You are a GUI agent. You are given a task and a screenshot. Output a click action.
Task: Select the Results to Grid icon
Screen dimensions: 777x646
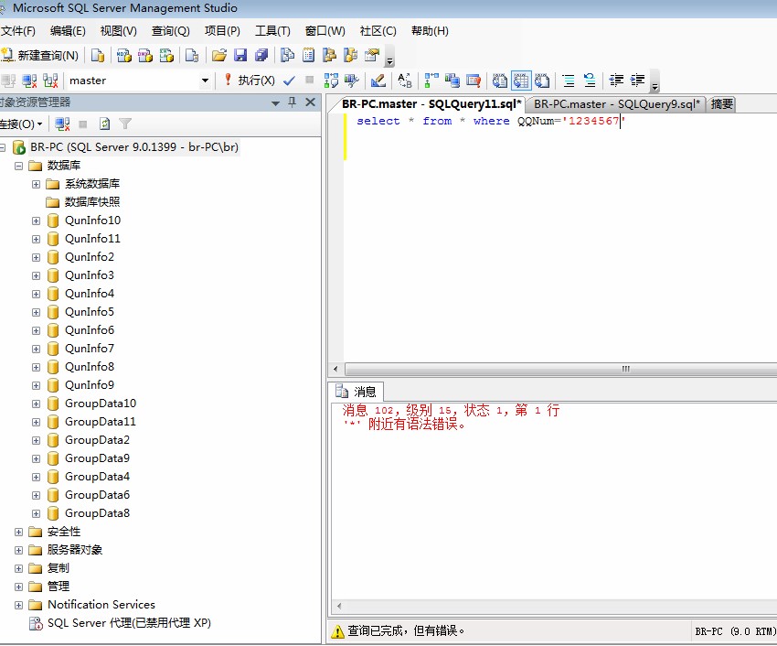tap(520, 81)
